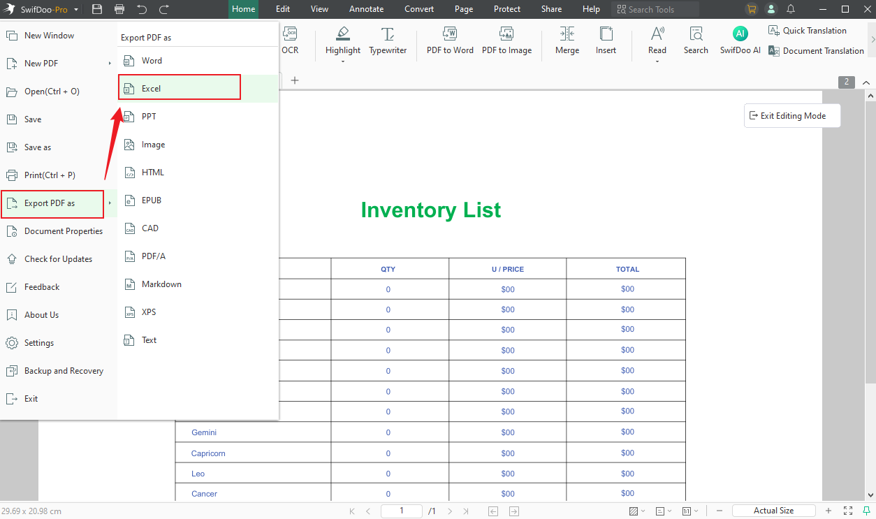Expand the Highlight dropdown arrow
The height and width of the screenshot is (519, 876).
(343, 61)
